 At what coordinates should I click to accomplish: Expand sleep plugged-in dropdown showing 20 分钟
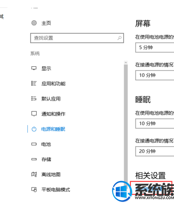(x=154, y=151)
